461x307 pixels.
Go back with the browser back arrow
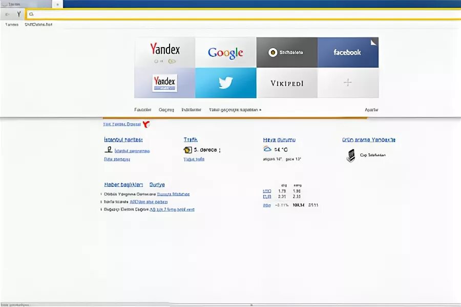pyautogui.click(x=7, y=14)
